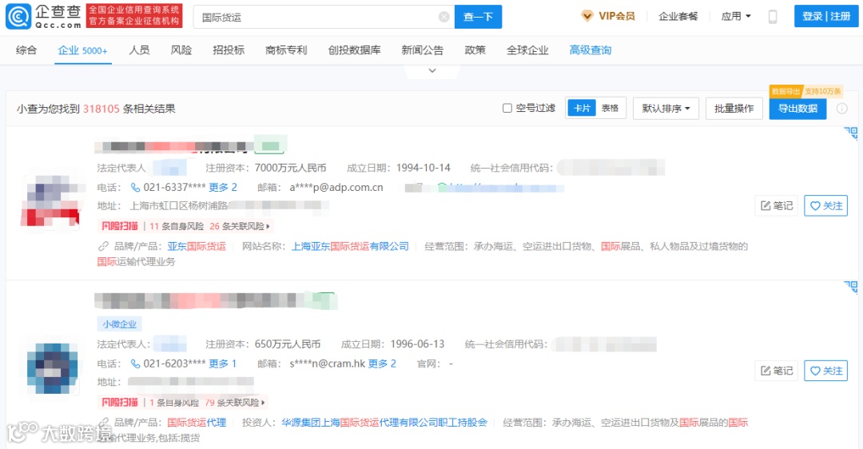Expand 79 条关联风险 arrow on second card
863x449 pixels.
click(x=263, y=403)
